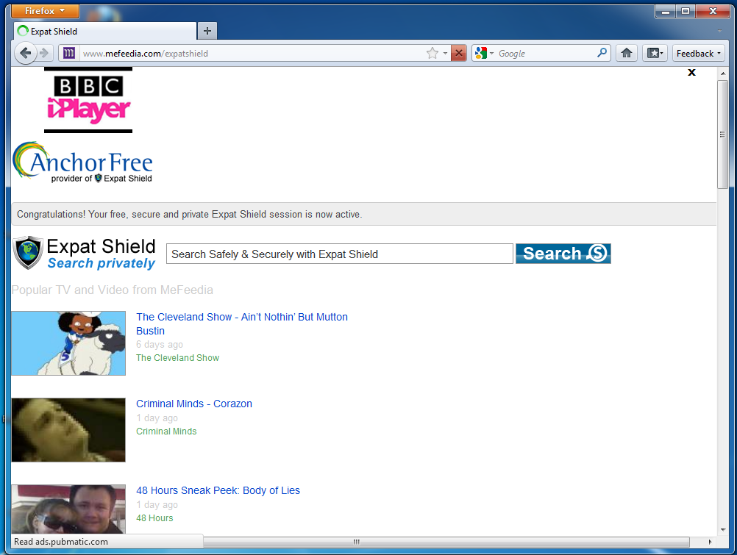The height and width of the screenshot is (555, 737).
Task: Bookmark this page with the star icon
Action: pos(432,53)
